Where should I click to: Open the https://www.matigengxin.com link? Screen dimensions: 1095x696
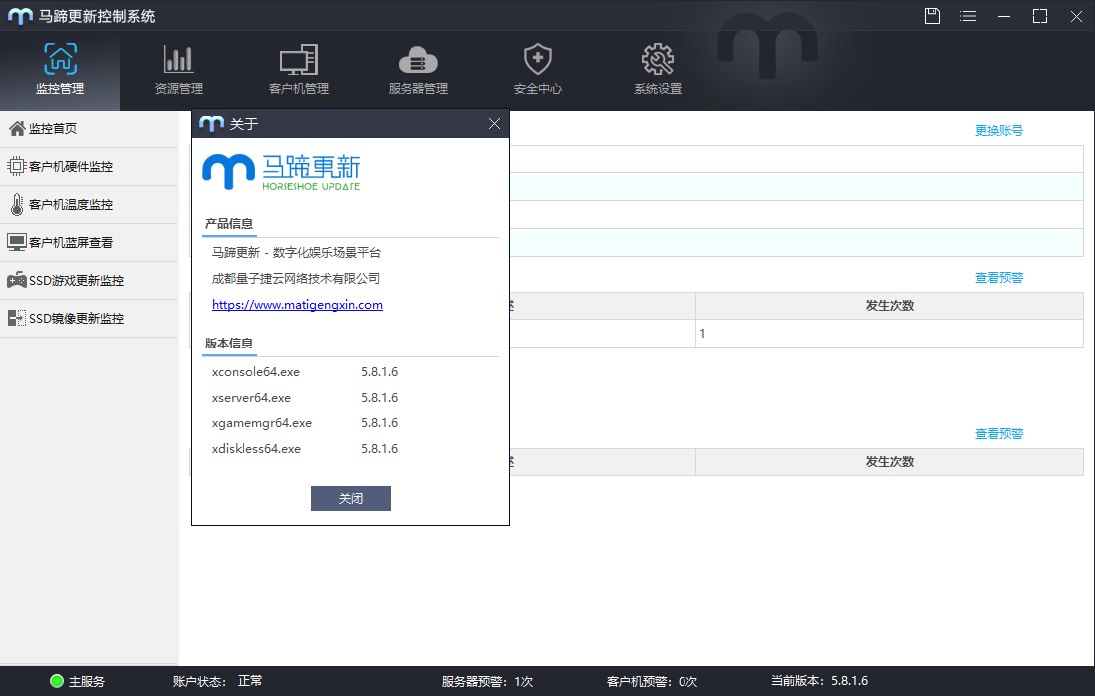(298, 305)
